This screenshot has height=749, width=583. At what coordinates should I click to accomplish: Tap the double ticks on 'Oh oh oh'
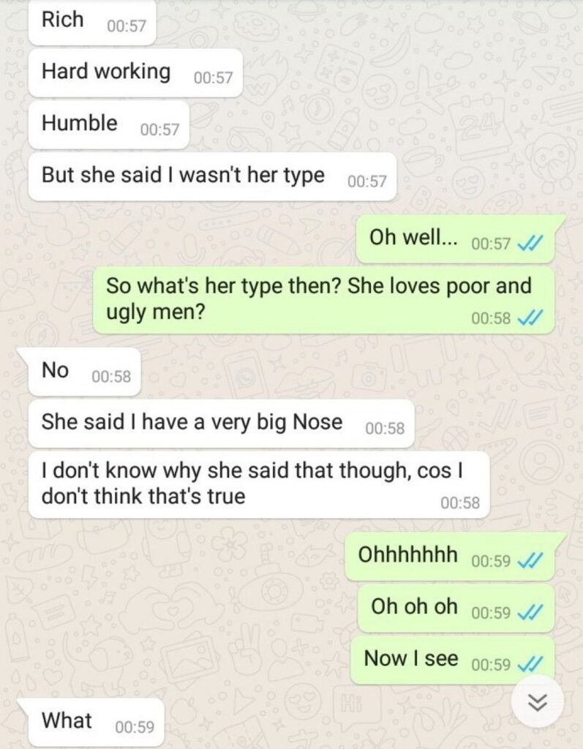tap(530, 613)
